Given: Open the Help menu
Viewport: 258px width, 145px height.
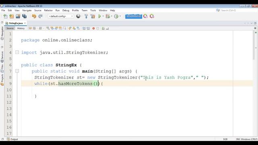Looking at the screenshot, I should point(112,10).
